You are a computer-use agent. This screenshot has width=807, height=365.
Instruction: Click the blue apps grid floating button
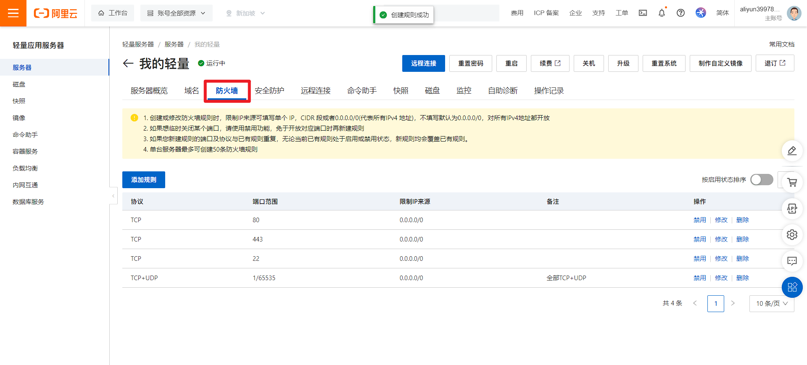792,287
